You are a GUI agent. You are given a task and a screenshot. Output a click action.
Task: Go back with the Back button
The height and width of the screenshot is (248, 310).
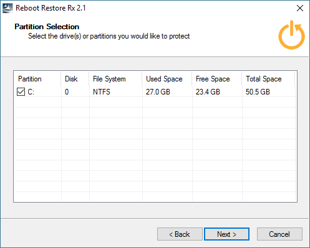pyautogui.click(x=180, y=234)
